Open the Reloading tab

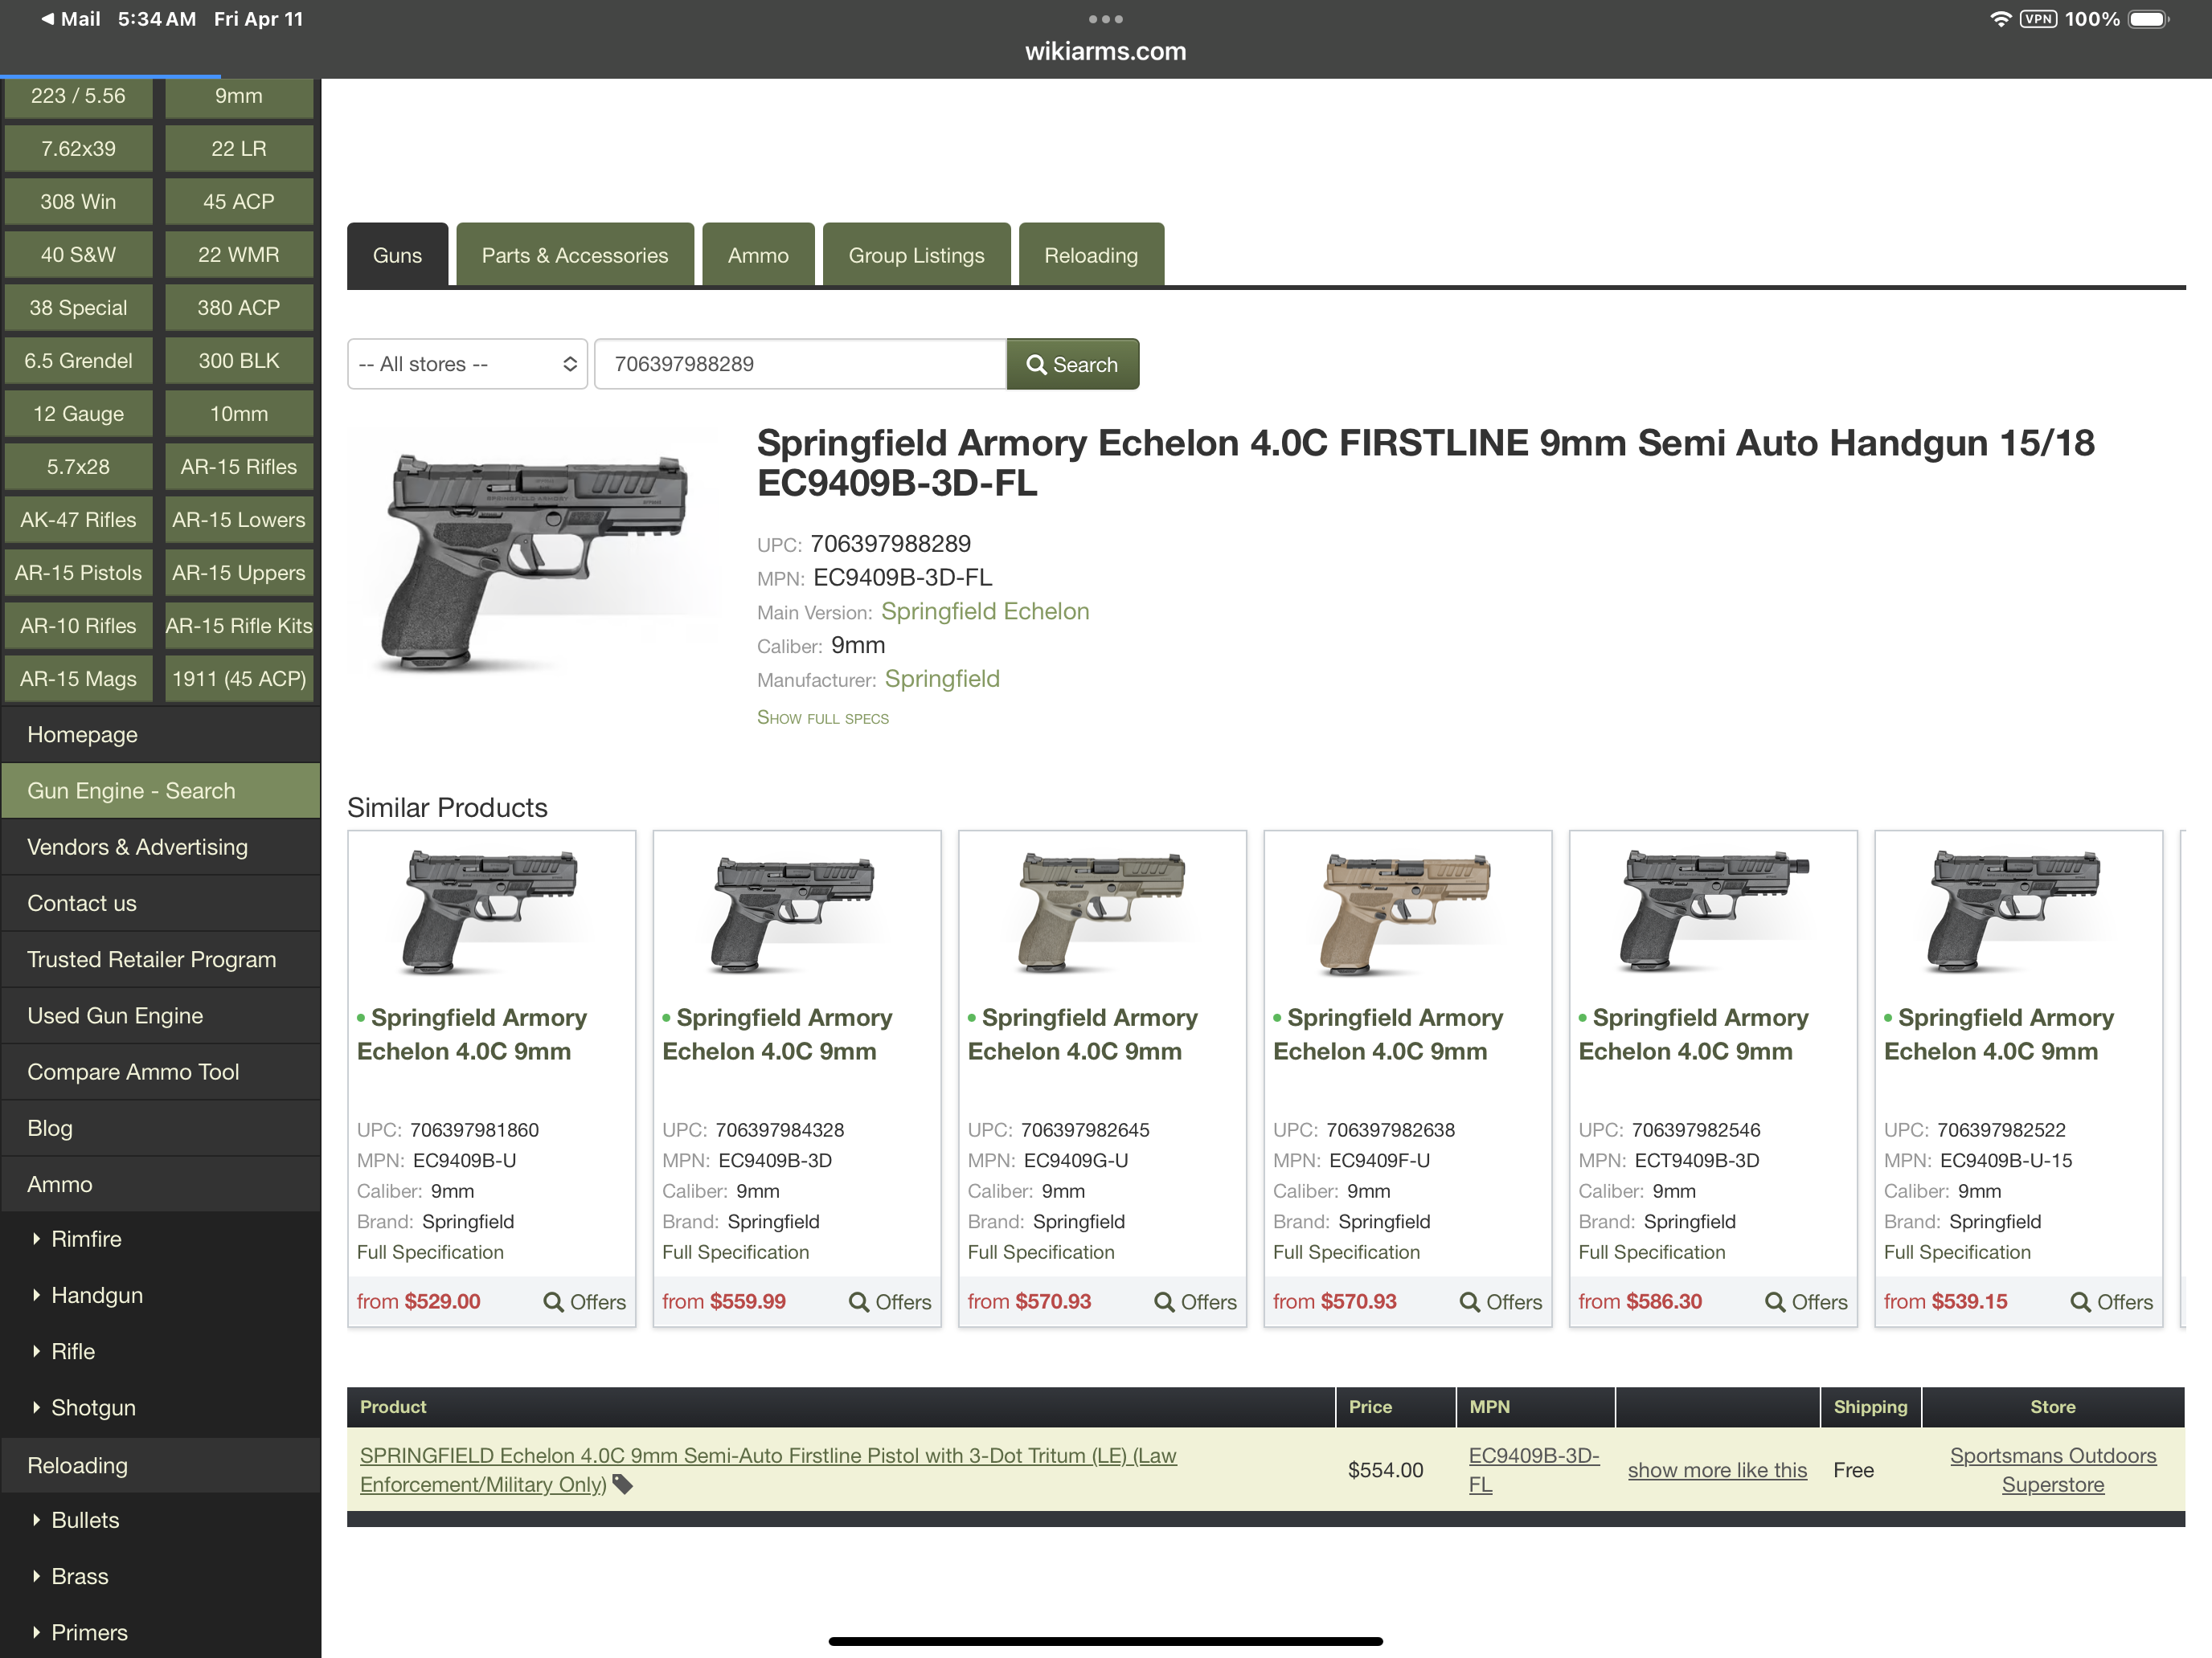tap(1091, 255)
